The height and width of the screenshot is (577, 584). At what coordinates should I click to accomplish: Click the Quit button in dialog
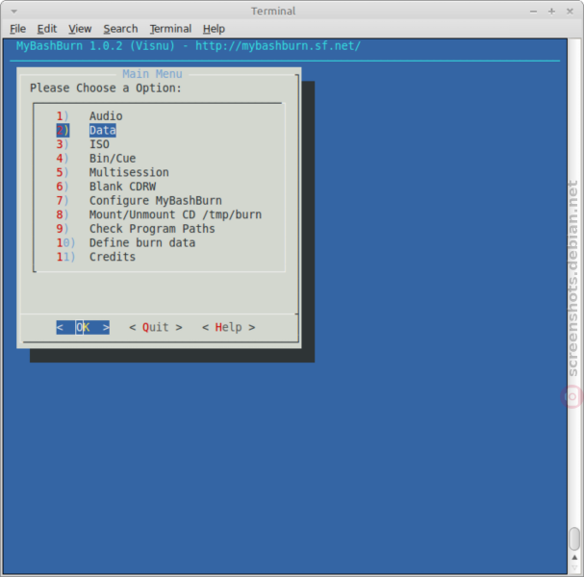[156, 327]
